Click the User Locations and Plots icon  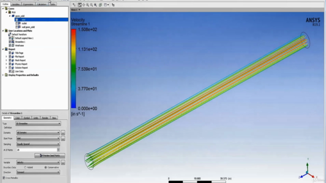tap(6, 30)
